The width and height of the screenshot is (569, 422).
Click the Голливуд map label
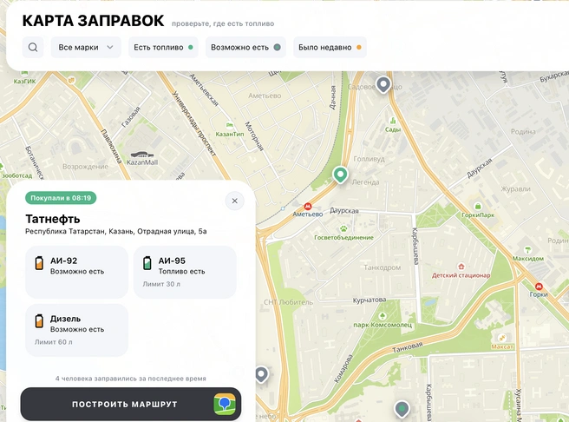tap(369, 159)
